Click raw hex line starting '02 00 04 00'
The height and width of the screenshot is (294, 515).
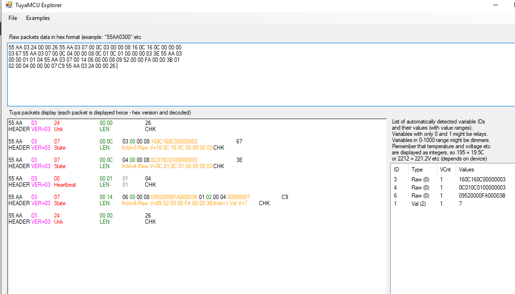click(62, 66)
